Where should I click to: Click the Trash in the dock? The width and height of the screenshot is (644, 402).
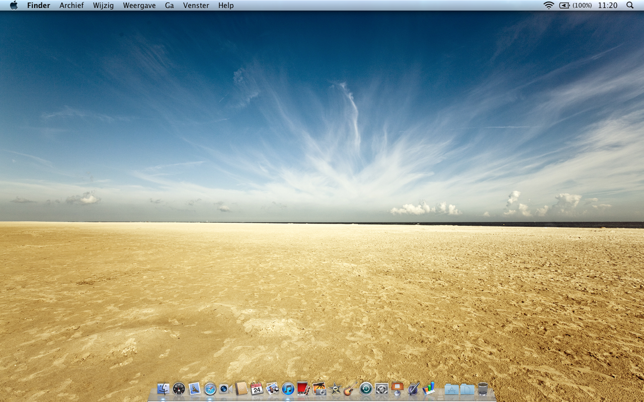coord(483,388)
